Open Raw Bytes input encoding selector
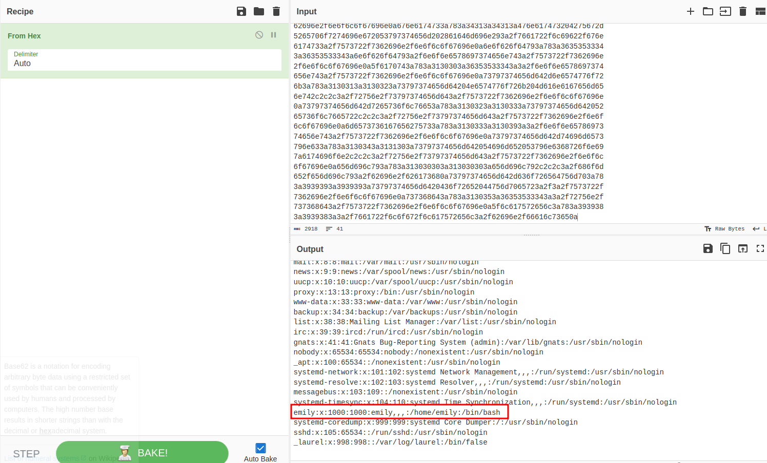 tap(725, 229)
